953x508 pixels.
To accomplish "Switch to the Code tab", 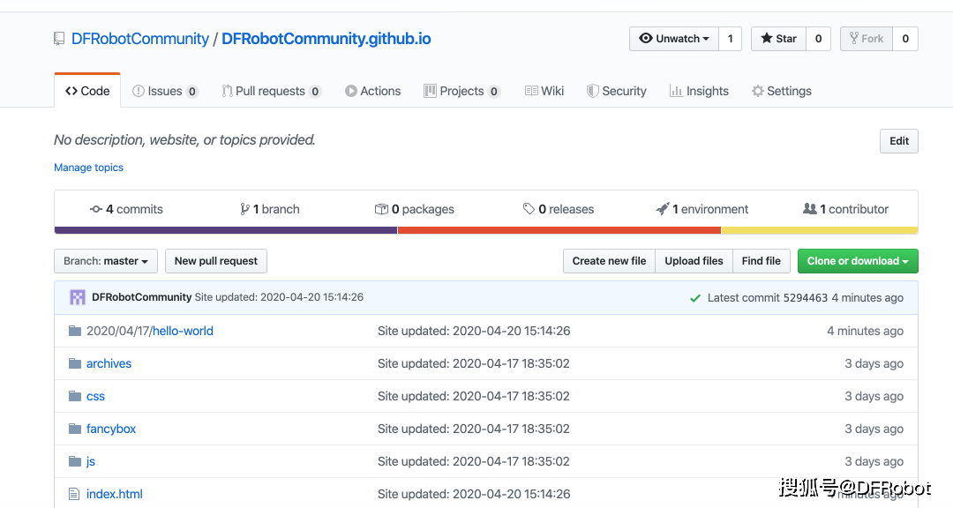I will [87, 91].
